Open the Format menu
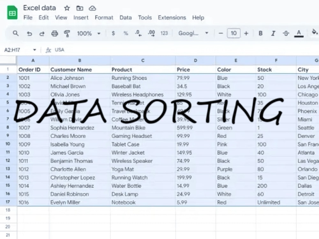This screenshot has width=319, height=239. click(x=104, y=18)
